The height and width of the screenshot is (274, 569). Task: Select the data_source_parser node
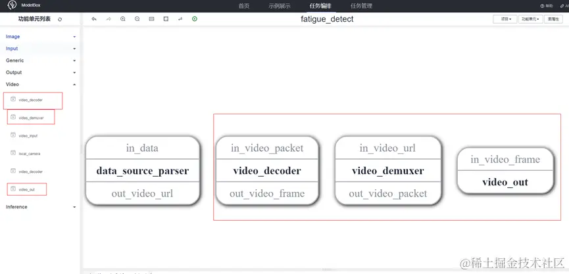[143, 171]
